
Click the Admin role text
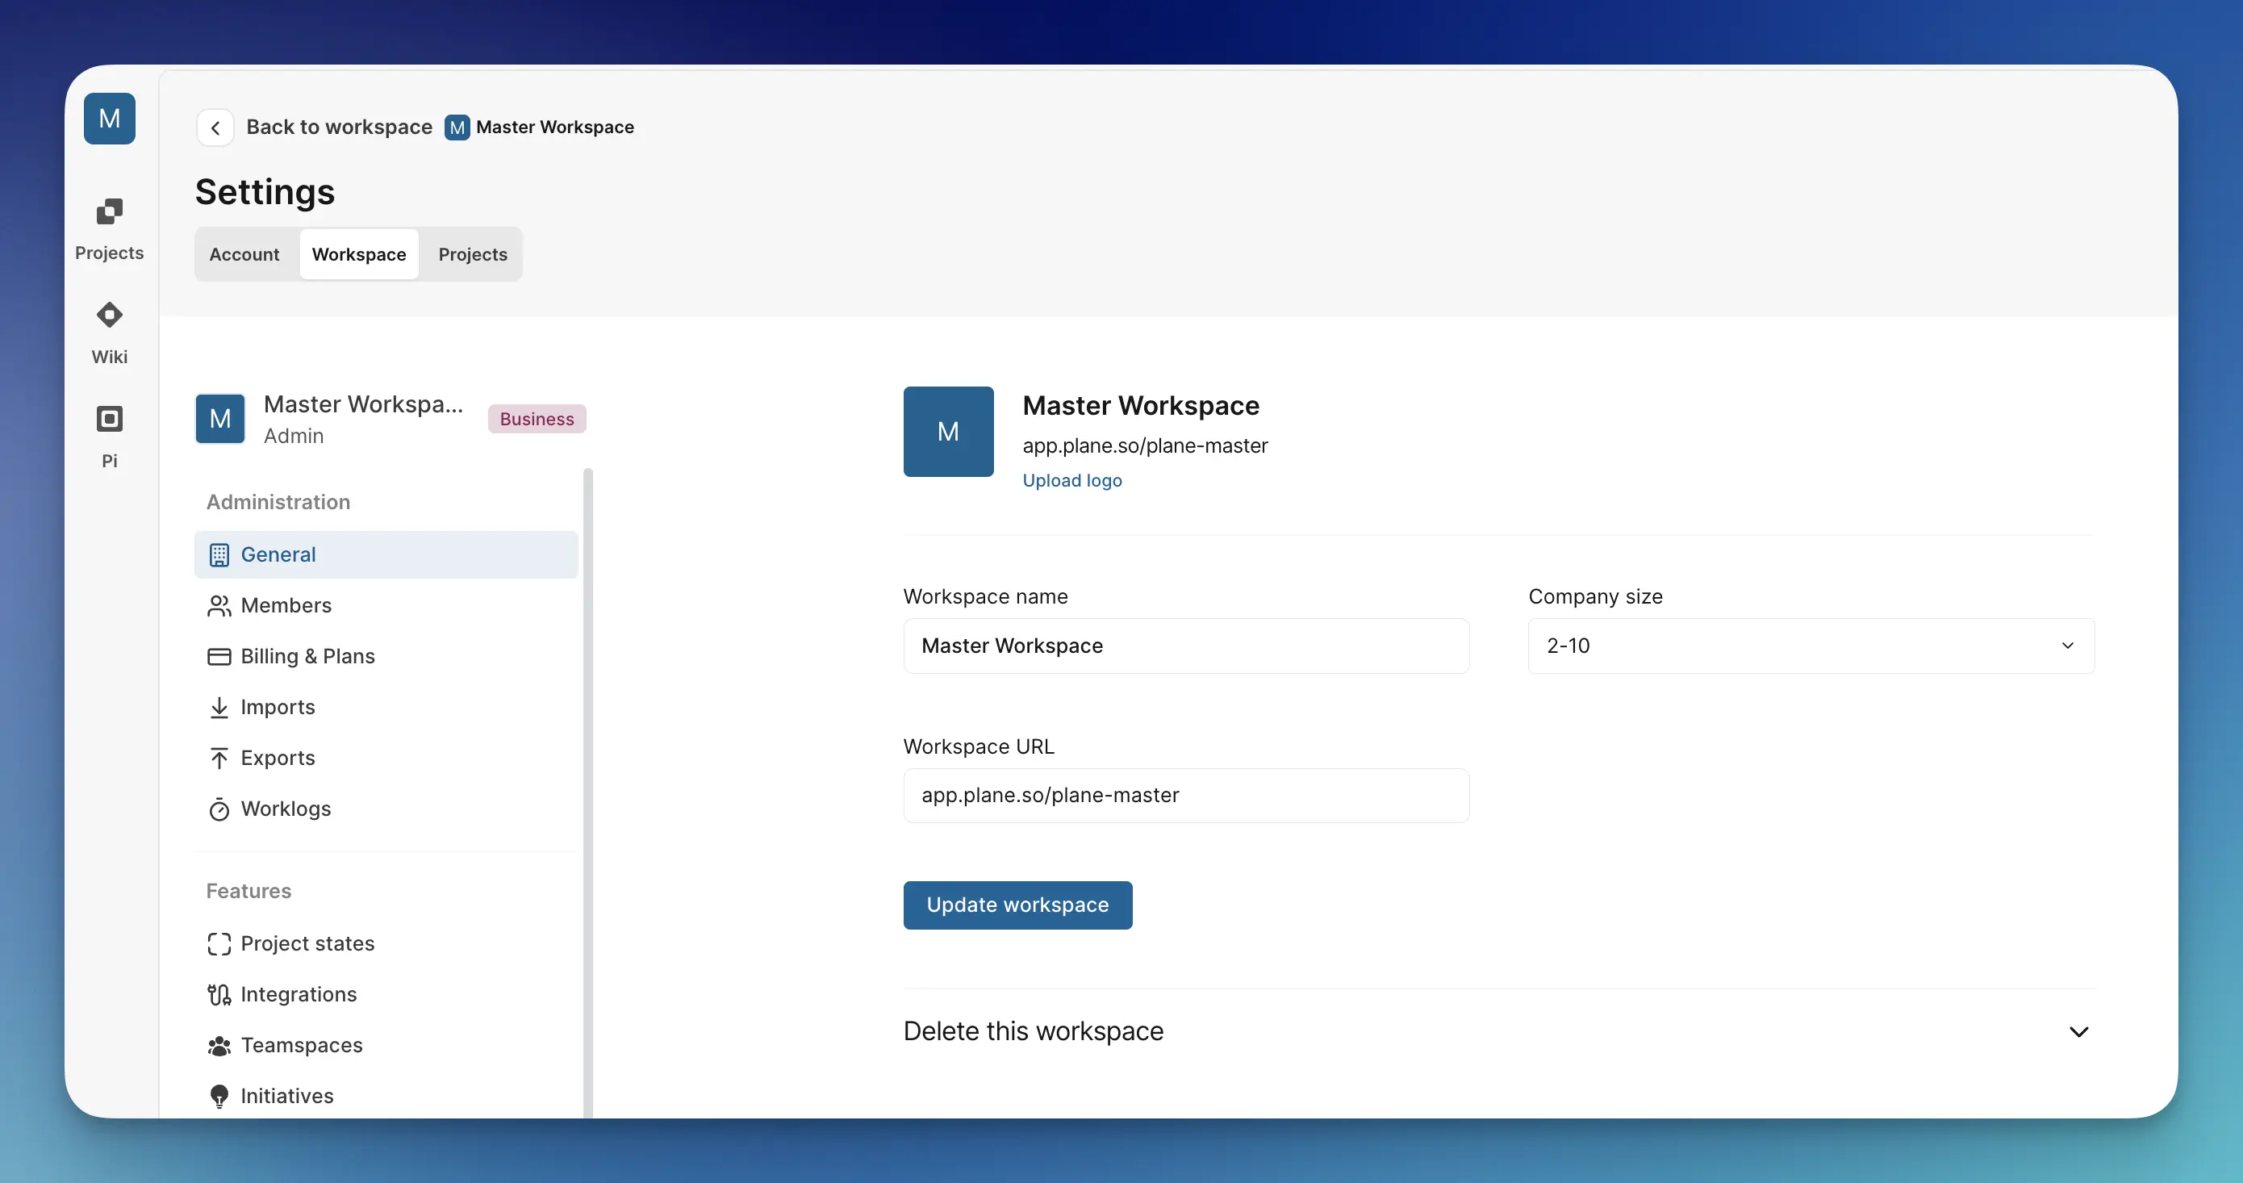(x=294, y=437)
